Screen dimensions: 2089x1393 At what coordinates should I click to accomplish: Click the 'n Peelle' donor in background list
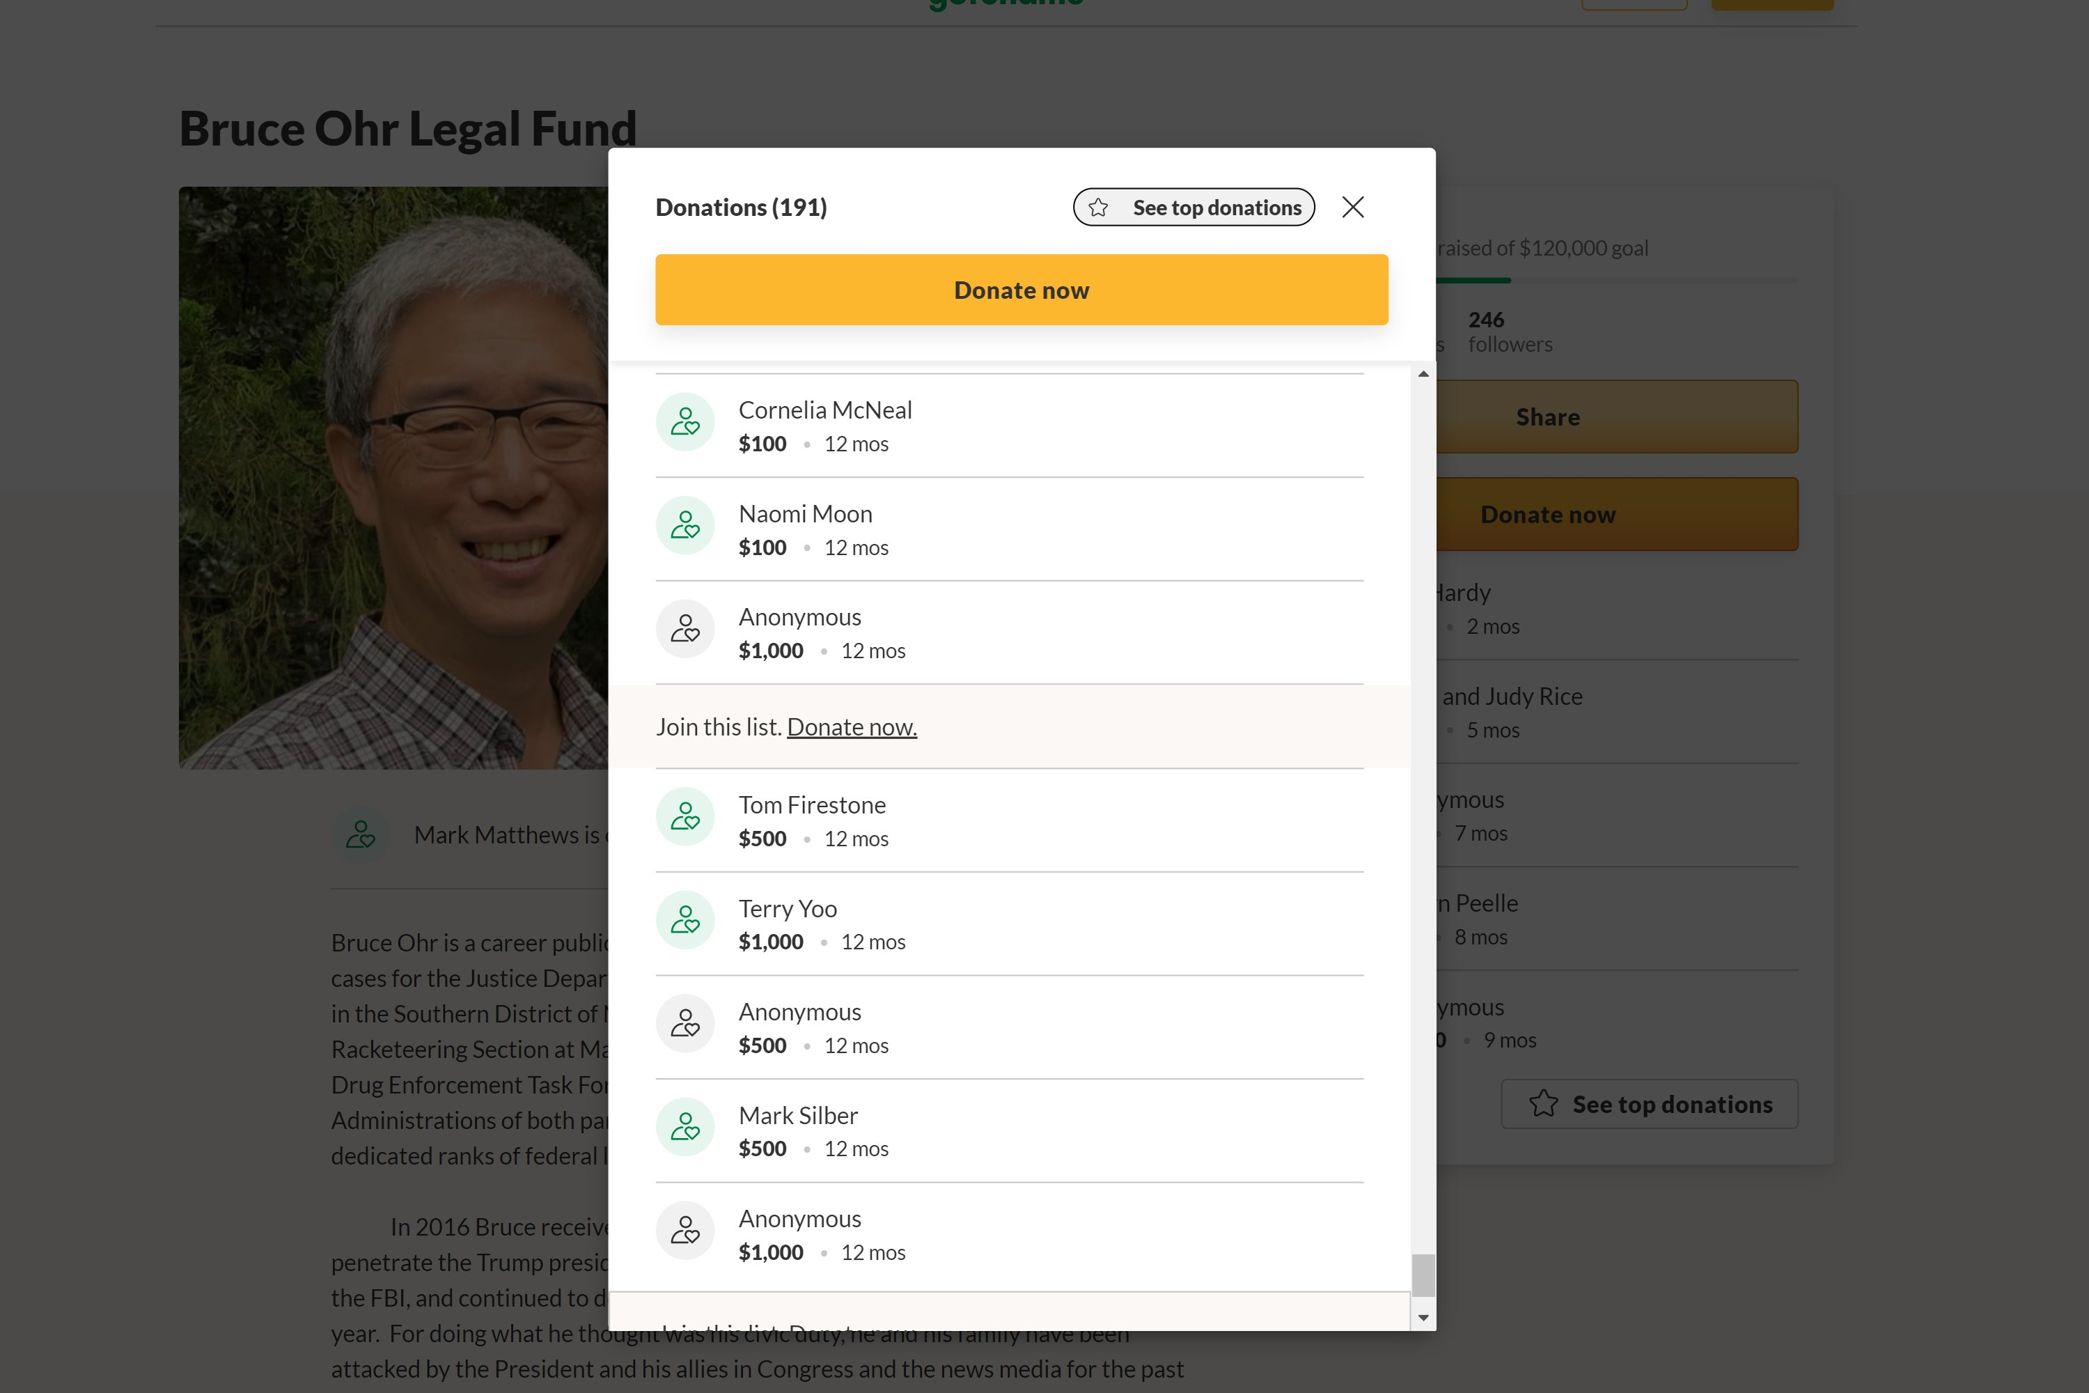coord(1477,903)
